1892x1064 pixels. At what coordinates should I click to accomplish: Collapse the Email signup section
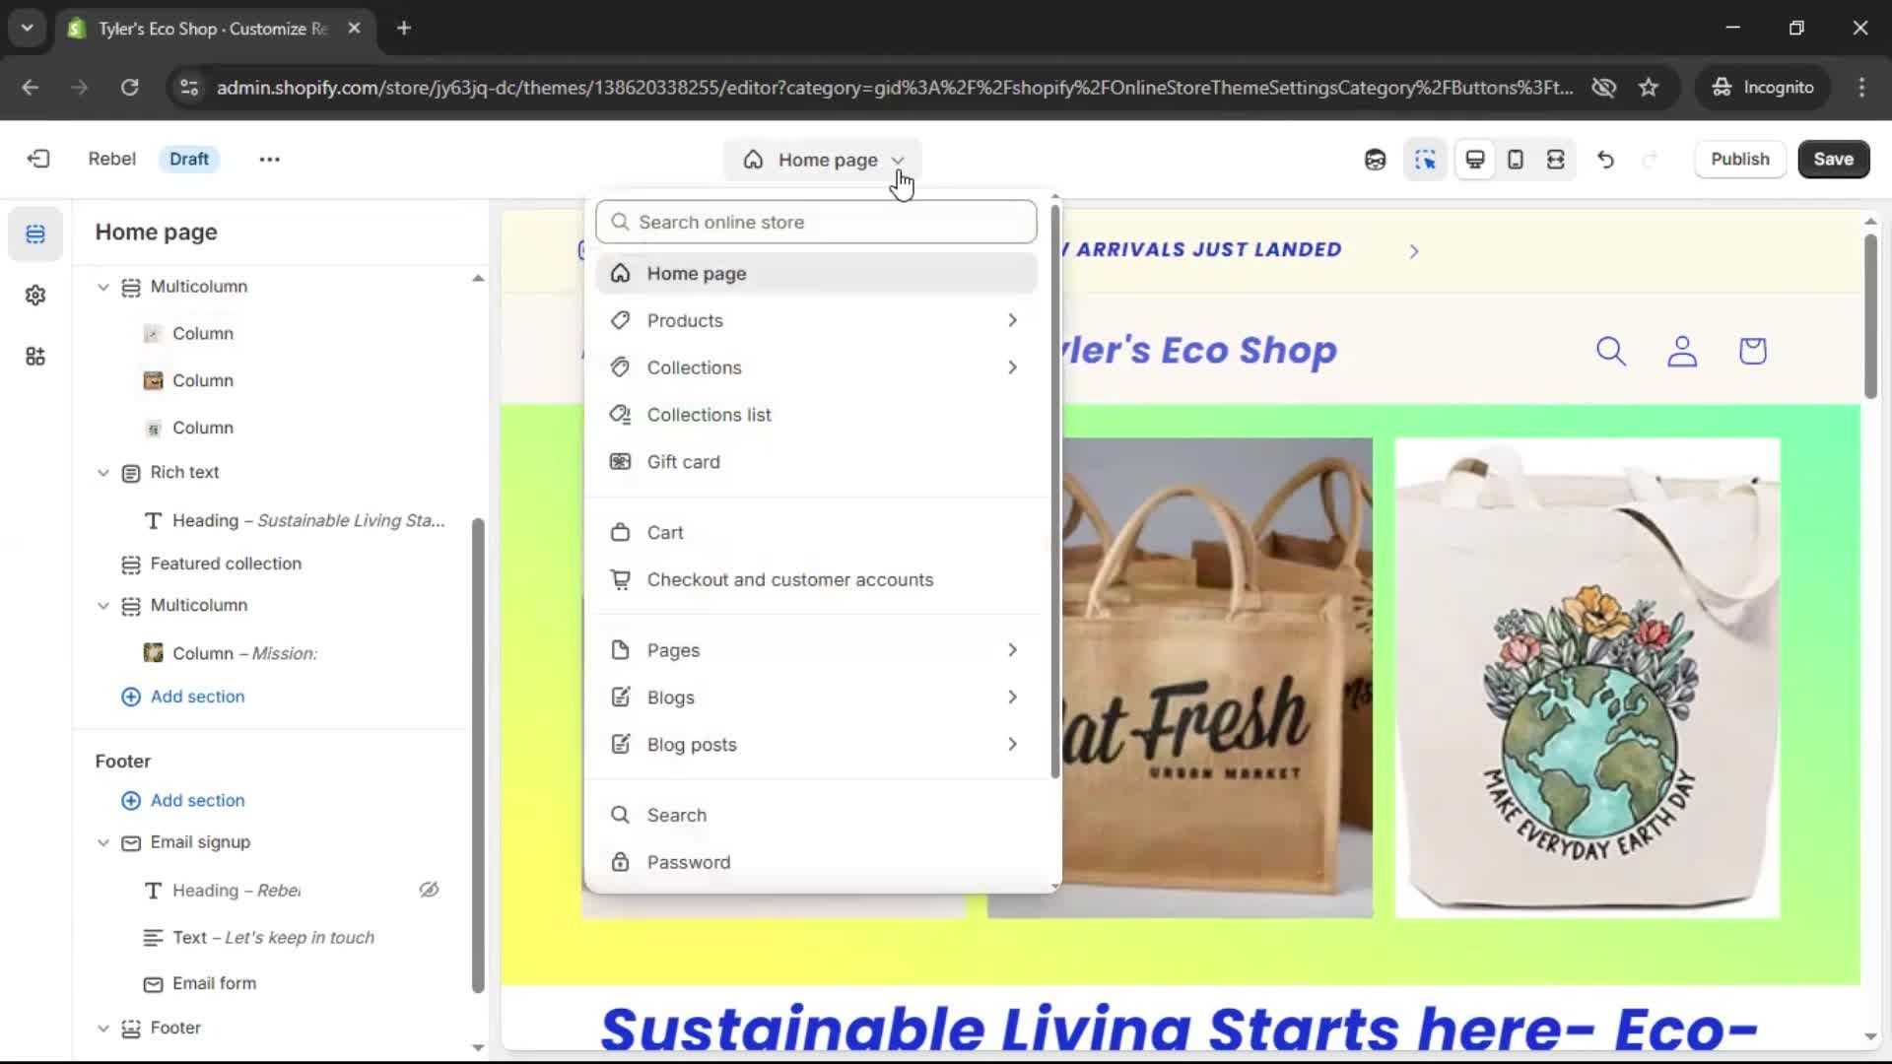(x=103, y=842)
